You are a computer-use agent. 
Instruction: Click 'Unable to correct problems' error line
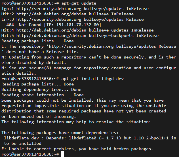pyautogui.click(x=77, y=149)
